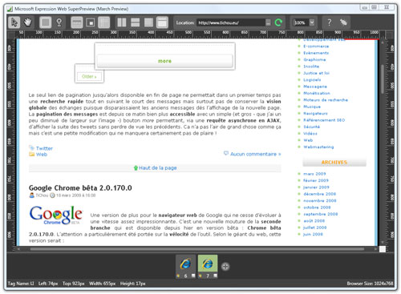Toggle thumbnail visibility icon
Image resolution: width=401 pixels, height=294 pixels.
click(x=91, y=22)
